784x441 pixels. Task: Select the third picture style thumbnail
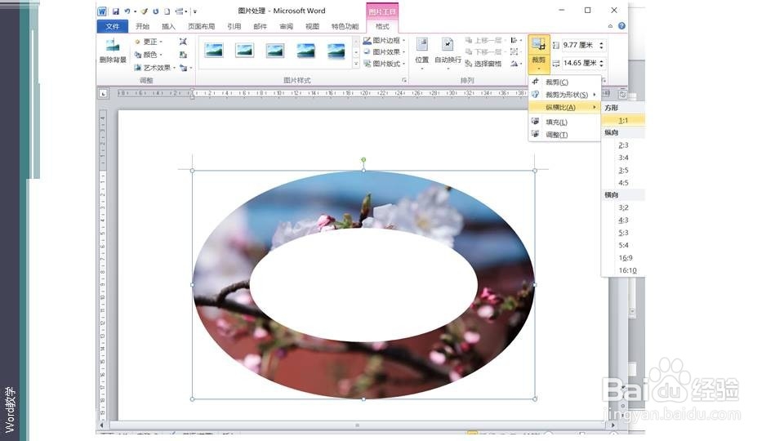pyautogui.click(x=275, y=50)
